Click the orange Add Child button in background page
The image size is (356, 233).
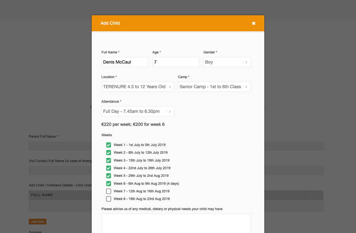point(38,222)
